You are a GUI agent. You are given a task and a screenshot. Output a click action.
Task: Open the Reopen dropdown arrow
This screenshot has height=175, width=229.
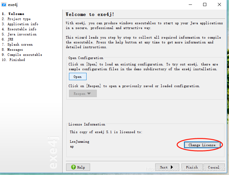[x=89, y=94]
